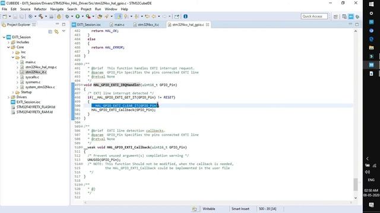Click the New file toolbar icon

5,17
